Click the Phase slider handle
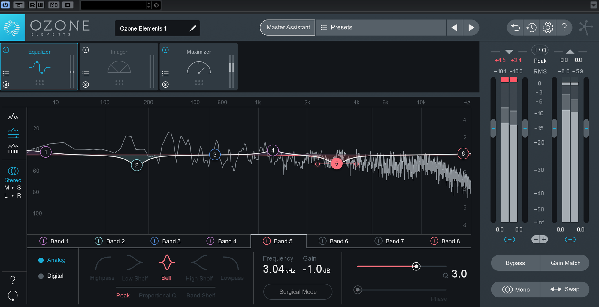 pyautogui.click(x=358, y=290)
